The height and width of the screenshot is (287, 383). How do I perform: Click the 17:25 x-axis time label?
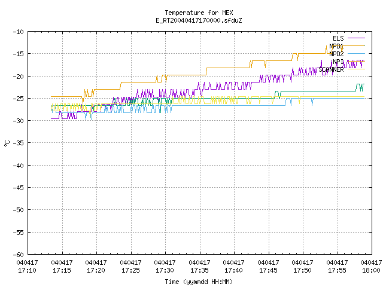point(130,270)
